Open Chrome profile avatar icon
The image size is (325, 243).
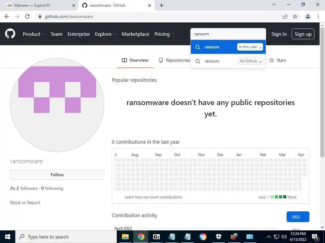point(308,16)
